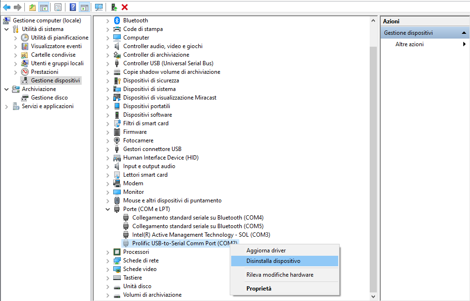Click the vertical scrollbar thumb in device list
Screen dimensions: 470x301
point(373,169)
